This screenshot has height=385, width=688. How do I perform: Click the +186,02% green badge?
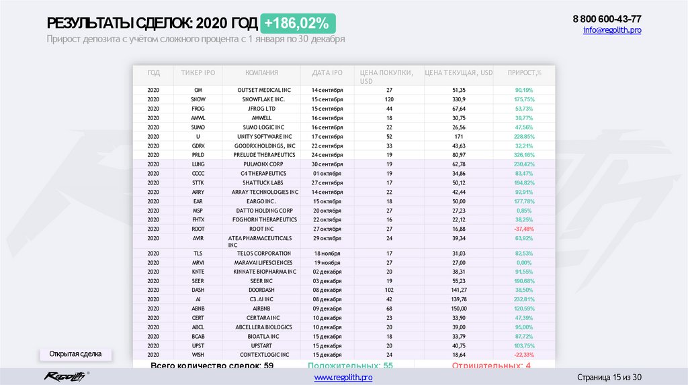point(298,23)
